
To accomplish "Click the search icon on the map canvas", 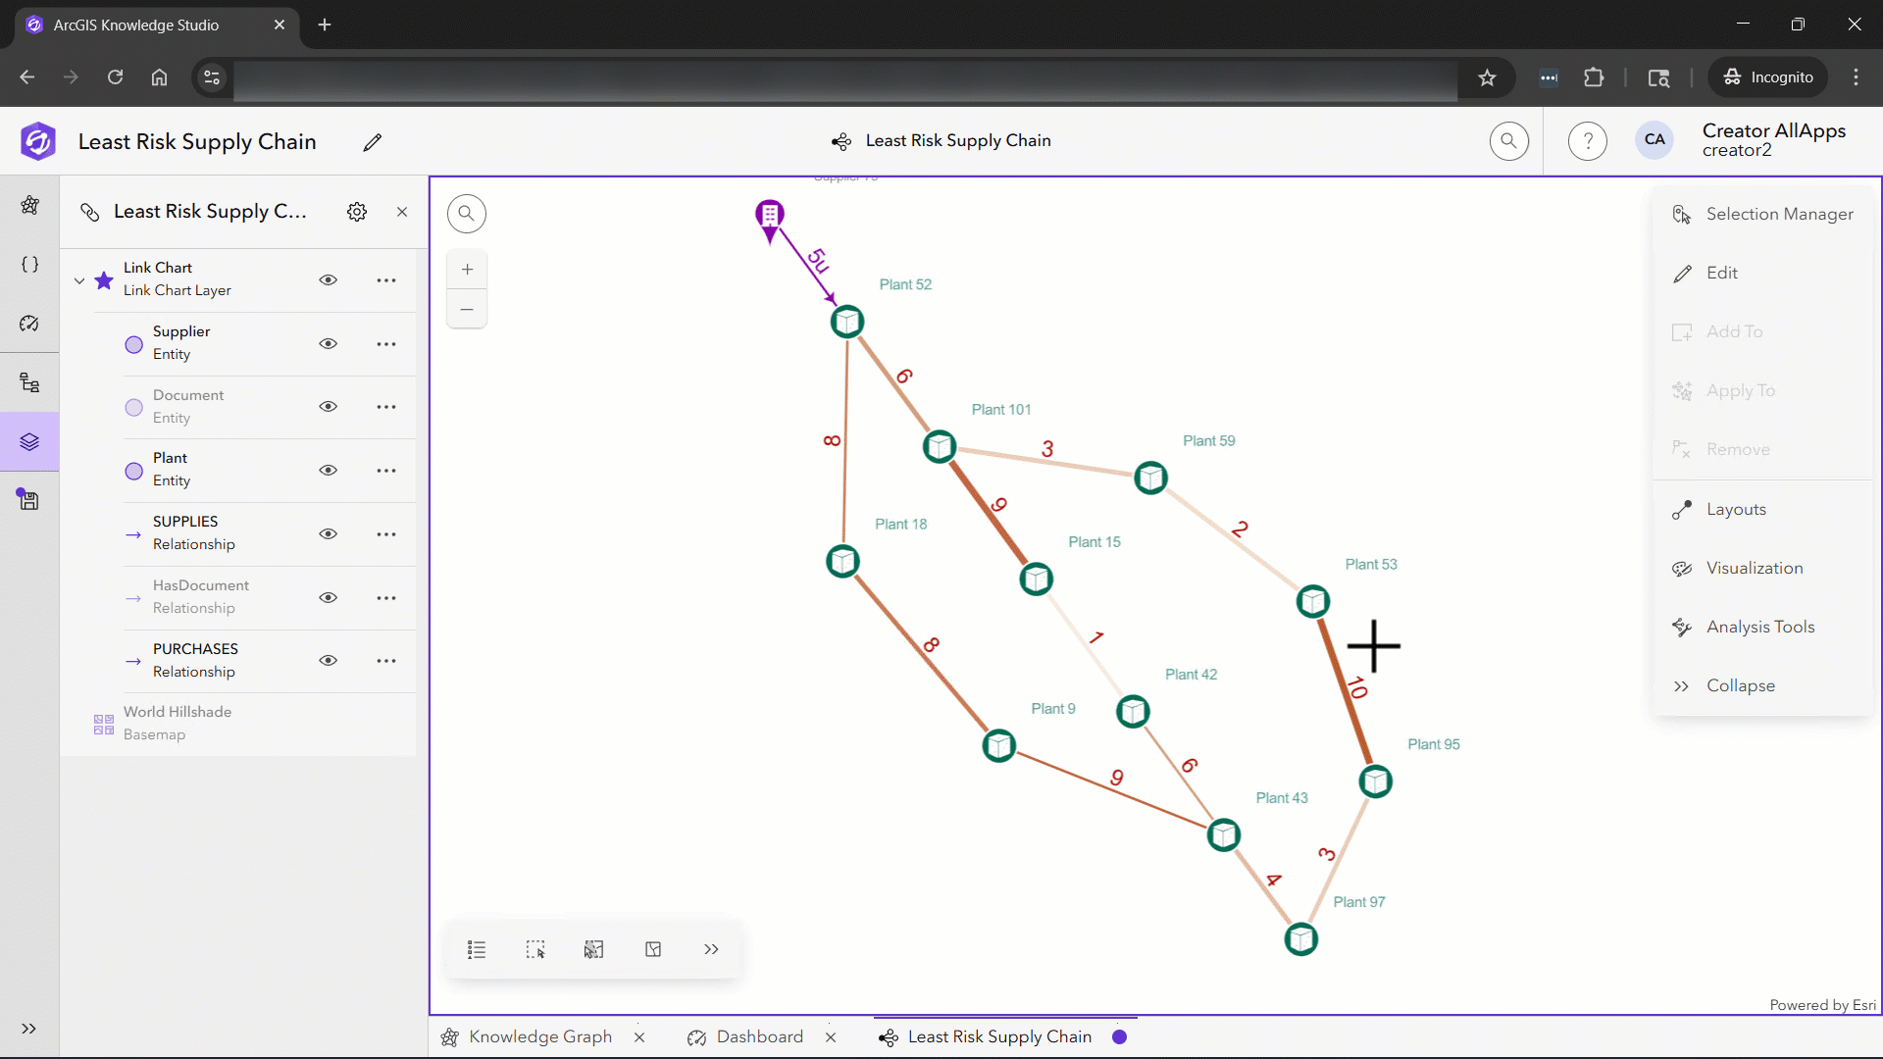I will [x=467, y=213].
